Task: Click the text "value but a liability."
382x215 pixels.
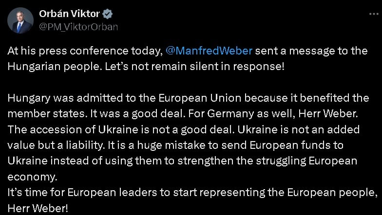Action: [56, 145]
